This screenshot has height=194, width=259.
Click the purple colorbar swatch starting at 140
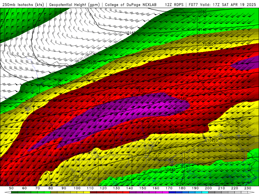click(133, 192)
